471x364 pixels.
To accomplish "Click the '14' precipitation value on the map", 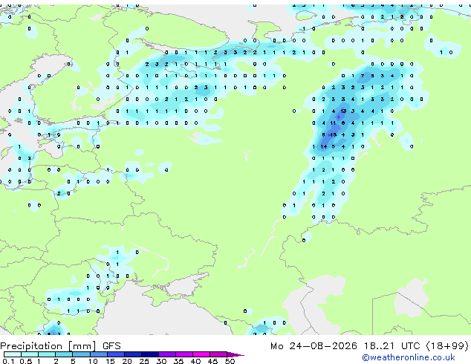I will pos(324,146).
